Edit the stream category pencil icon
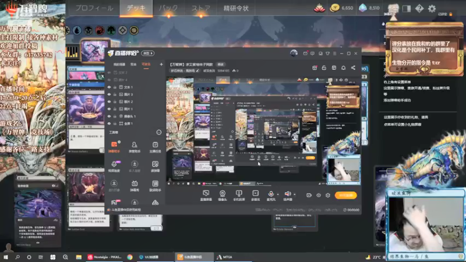Viewport: 466px width, 262px height. [197, 70]
